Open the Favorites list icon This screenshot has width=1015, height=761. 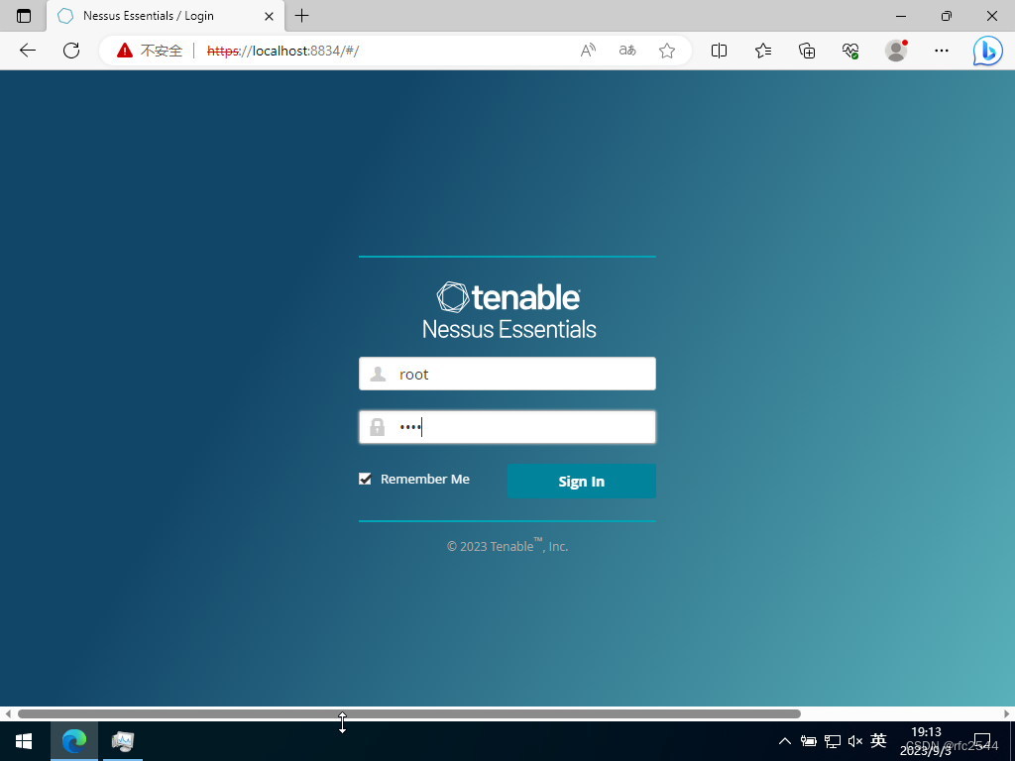pos(763,51)
